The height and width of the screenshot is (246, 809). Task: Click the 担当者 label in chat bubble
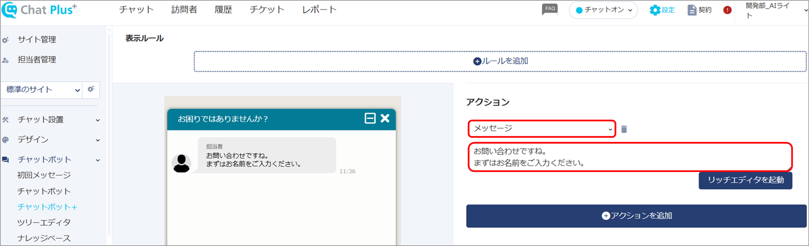[x=214, y=147]
